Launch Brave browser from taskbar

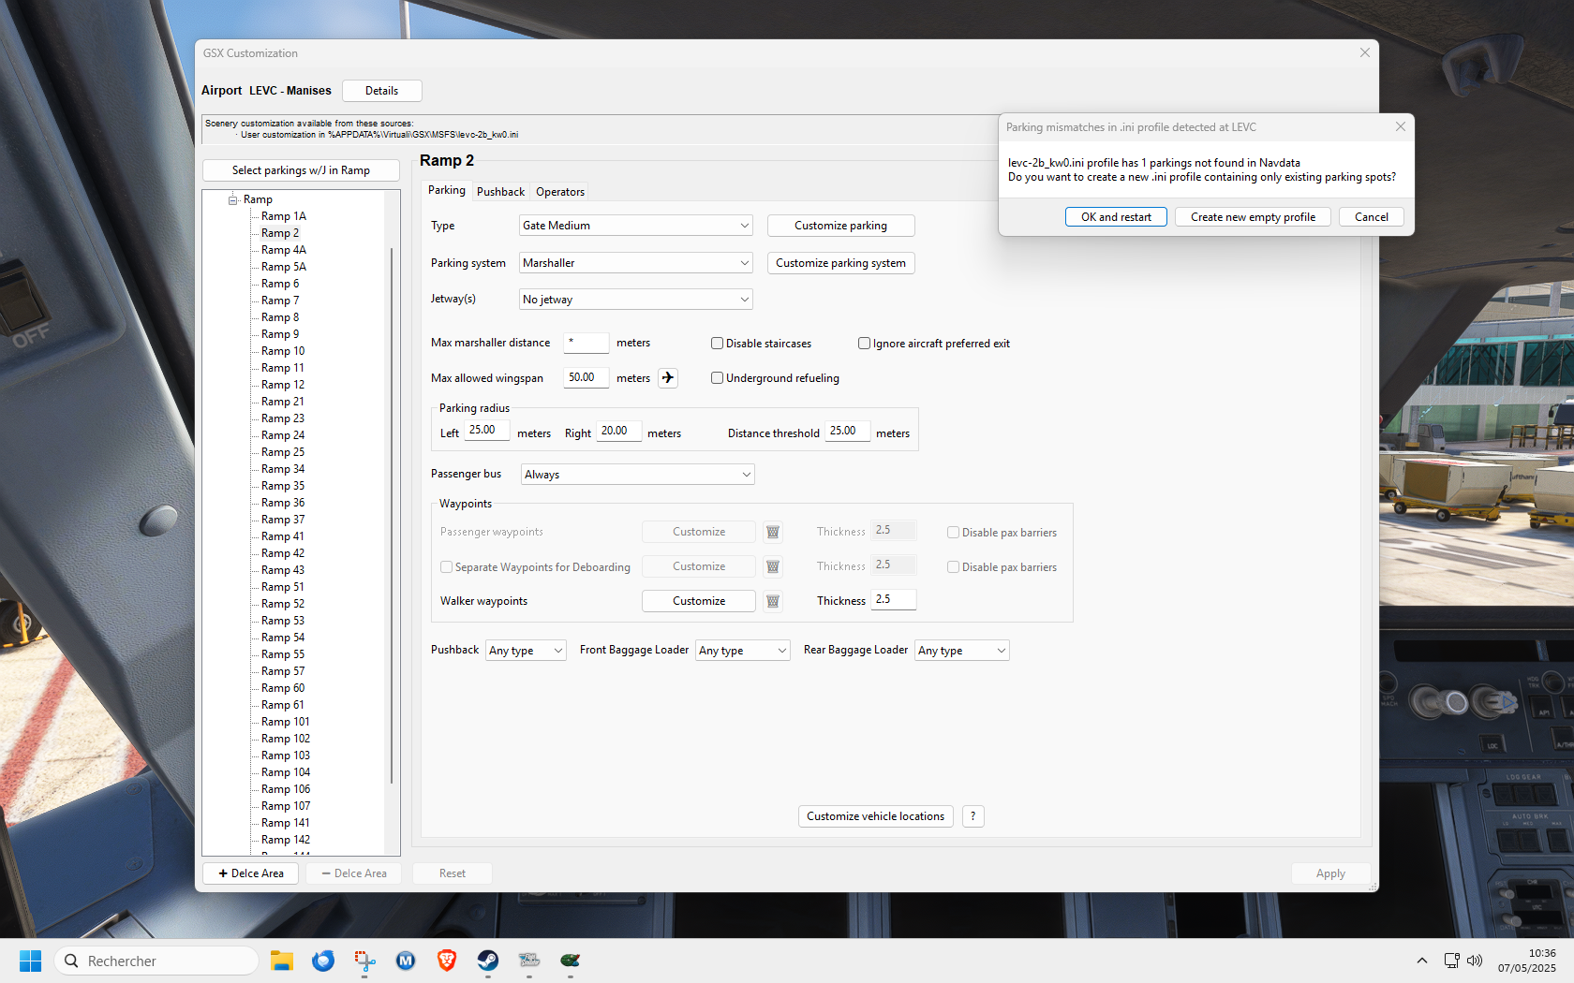(447, 961)
